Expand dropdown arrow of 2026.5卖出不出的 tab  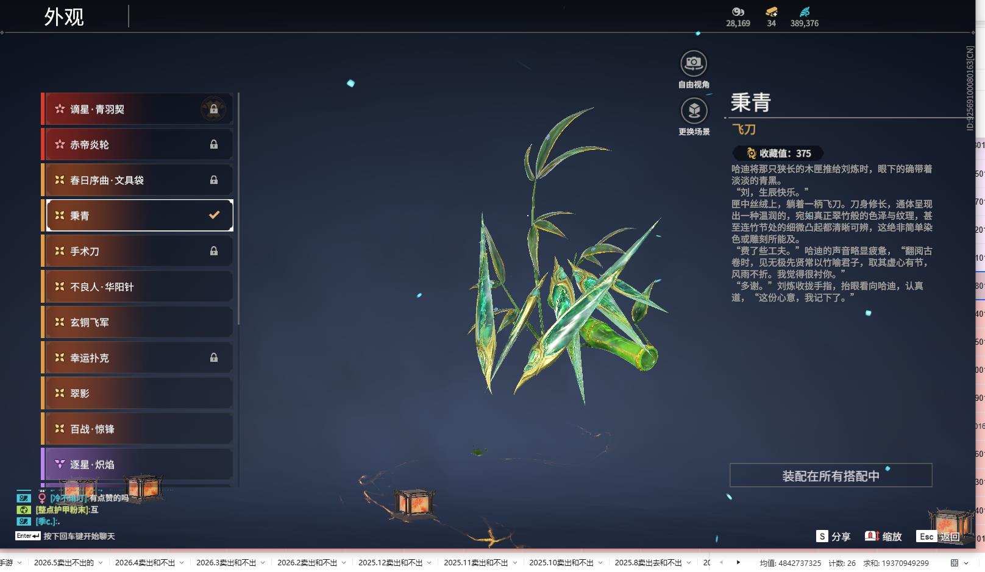(x=101, y=563)
